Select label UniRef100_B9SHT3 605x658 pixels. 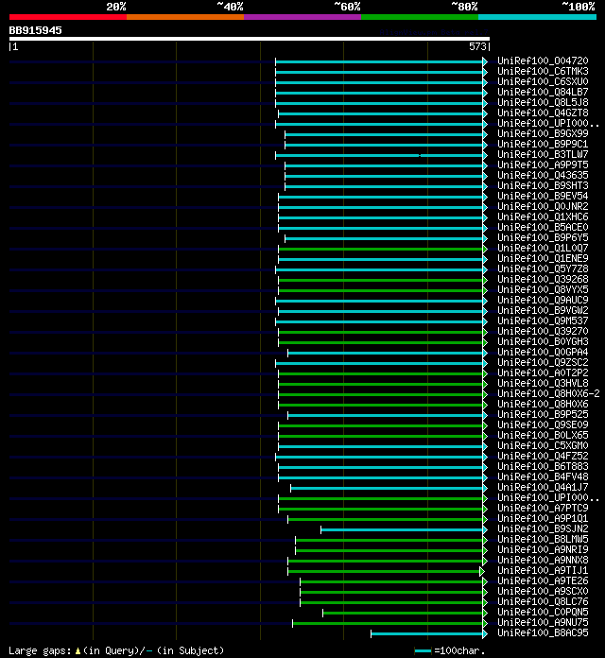(543, 185)
